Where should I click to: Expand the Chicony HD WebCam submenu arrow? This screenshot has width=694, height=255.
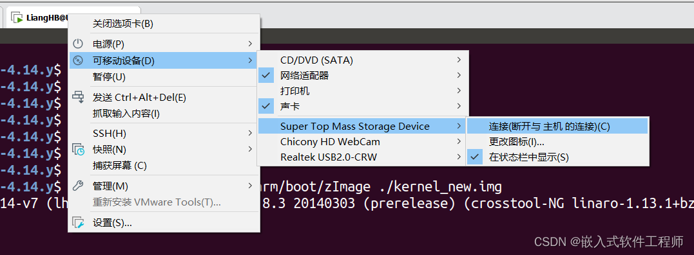(459, 141)
